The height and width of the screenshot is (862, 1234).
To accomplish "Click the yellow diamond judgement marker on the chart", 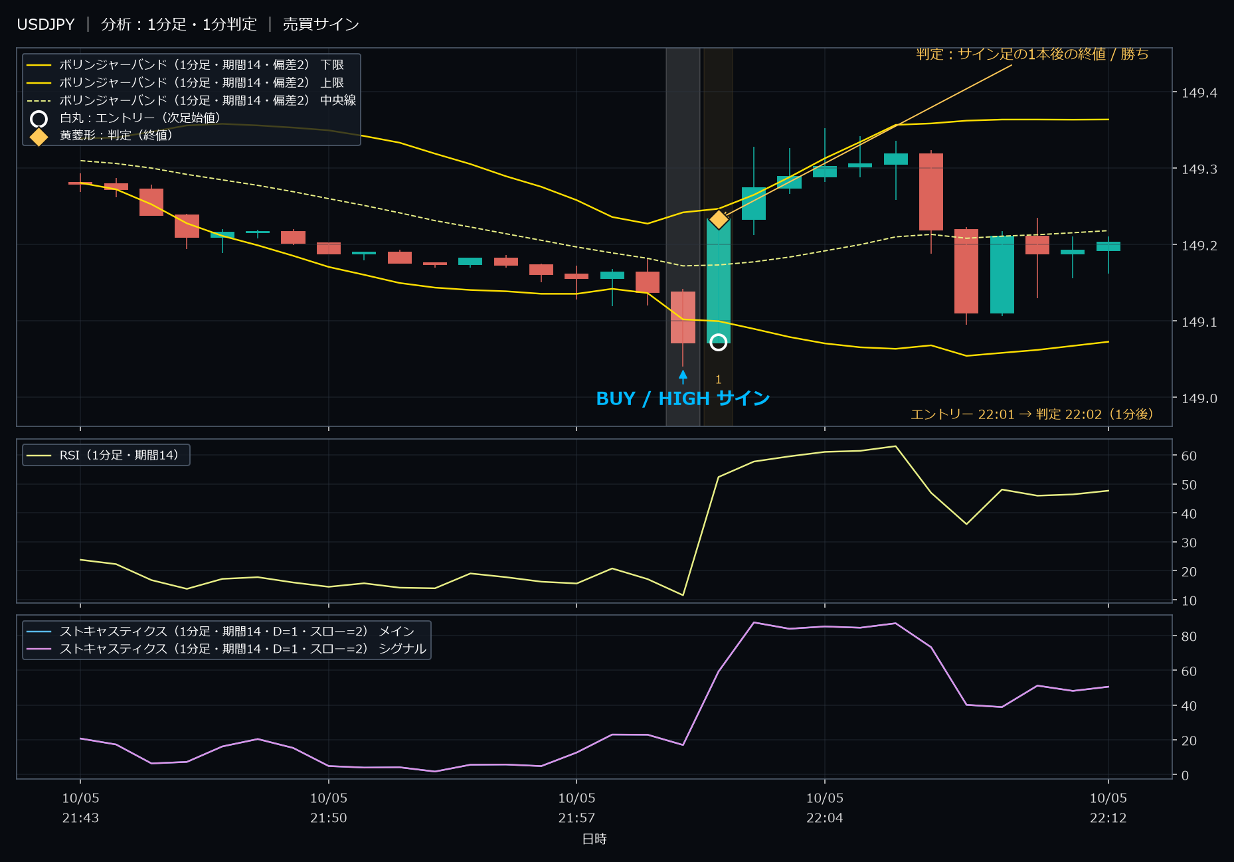I will point(719,219).
